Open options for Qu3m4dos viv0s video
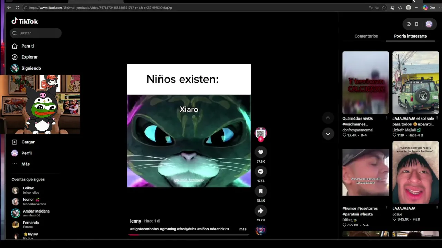442x248 pixels. 387,118
